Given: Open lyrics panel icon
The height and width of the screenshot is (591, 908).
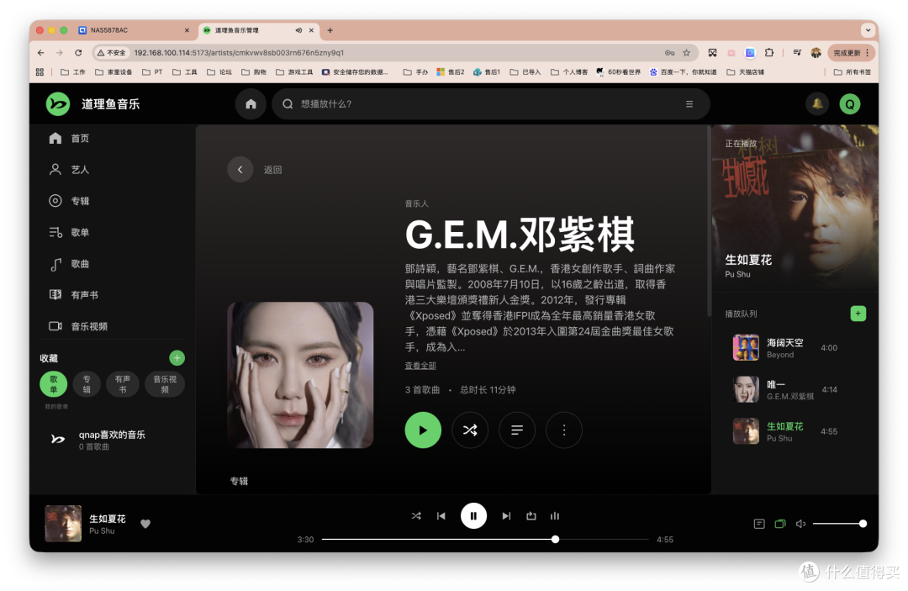Looking at the screenshot, I should coord(759,524).
